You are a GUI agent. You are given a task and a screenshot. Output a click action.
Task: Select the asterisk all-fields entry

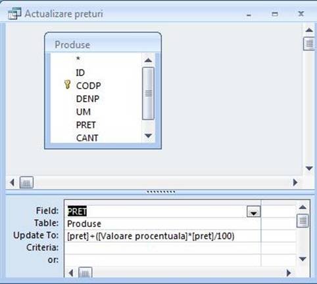tap(78, 59)
